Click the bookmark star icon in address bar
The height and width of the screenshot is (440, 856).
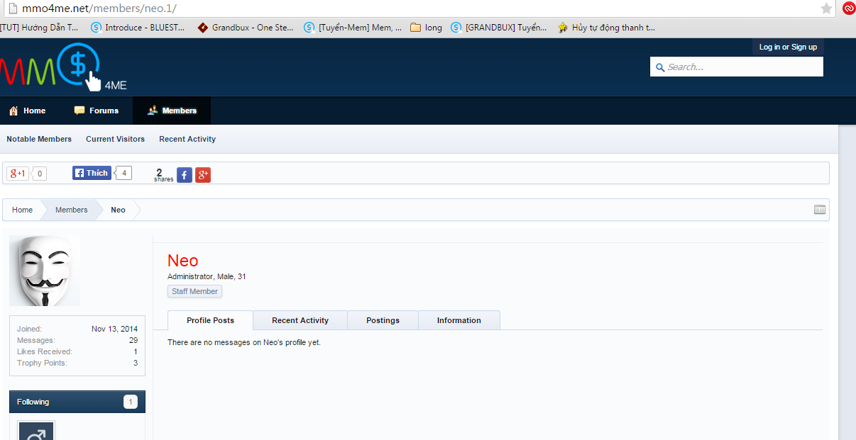(x=826, y=9)
